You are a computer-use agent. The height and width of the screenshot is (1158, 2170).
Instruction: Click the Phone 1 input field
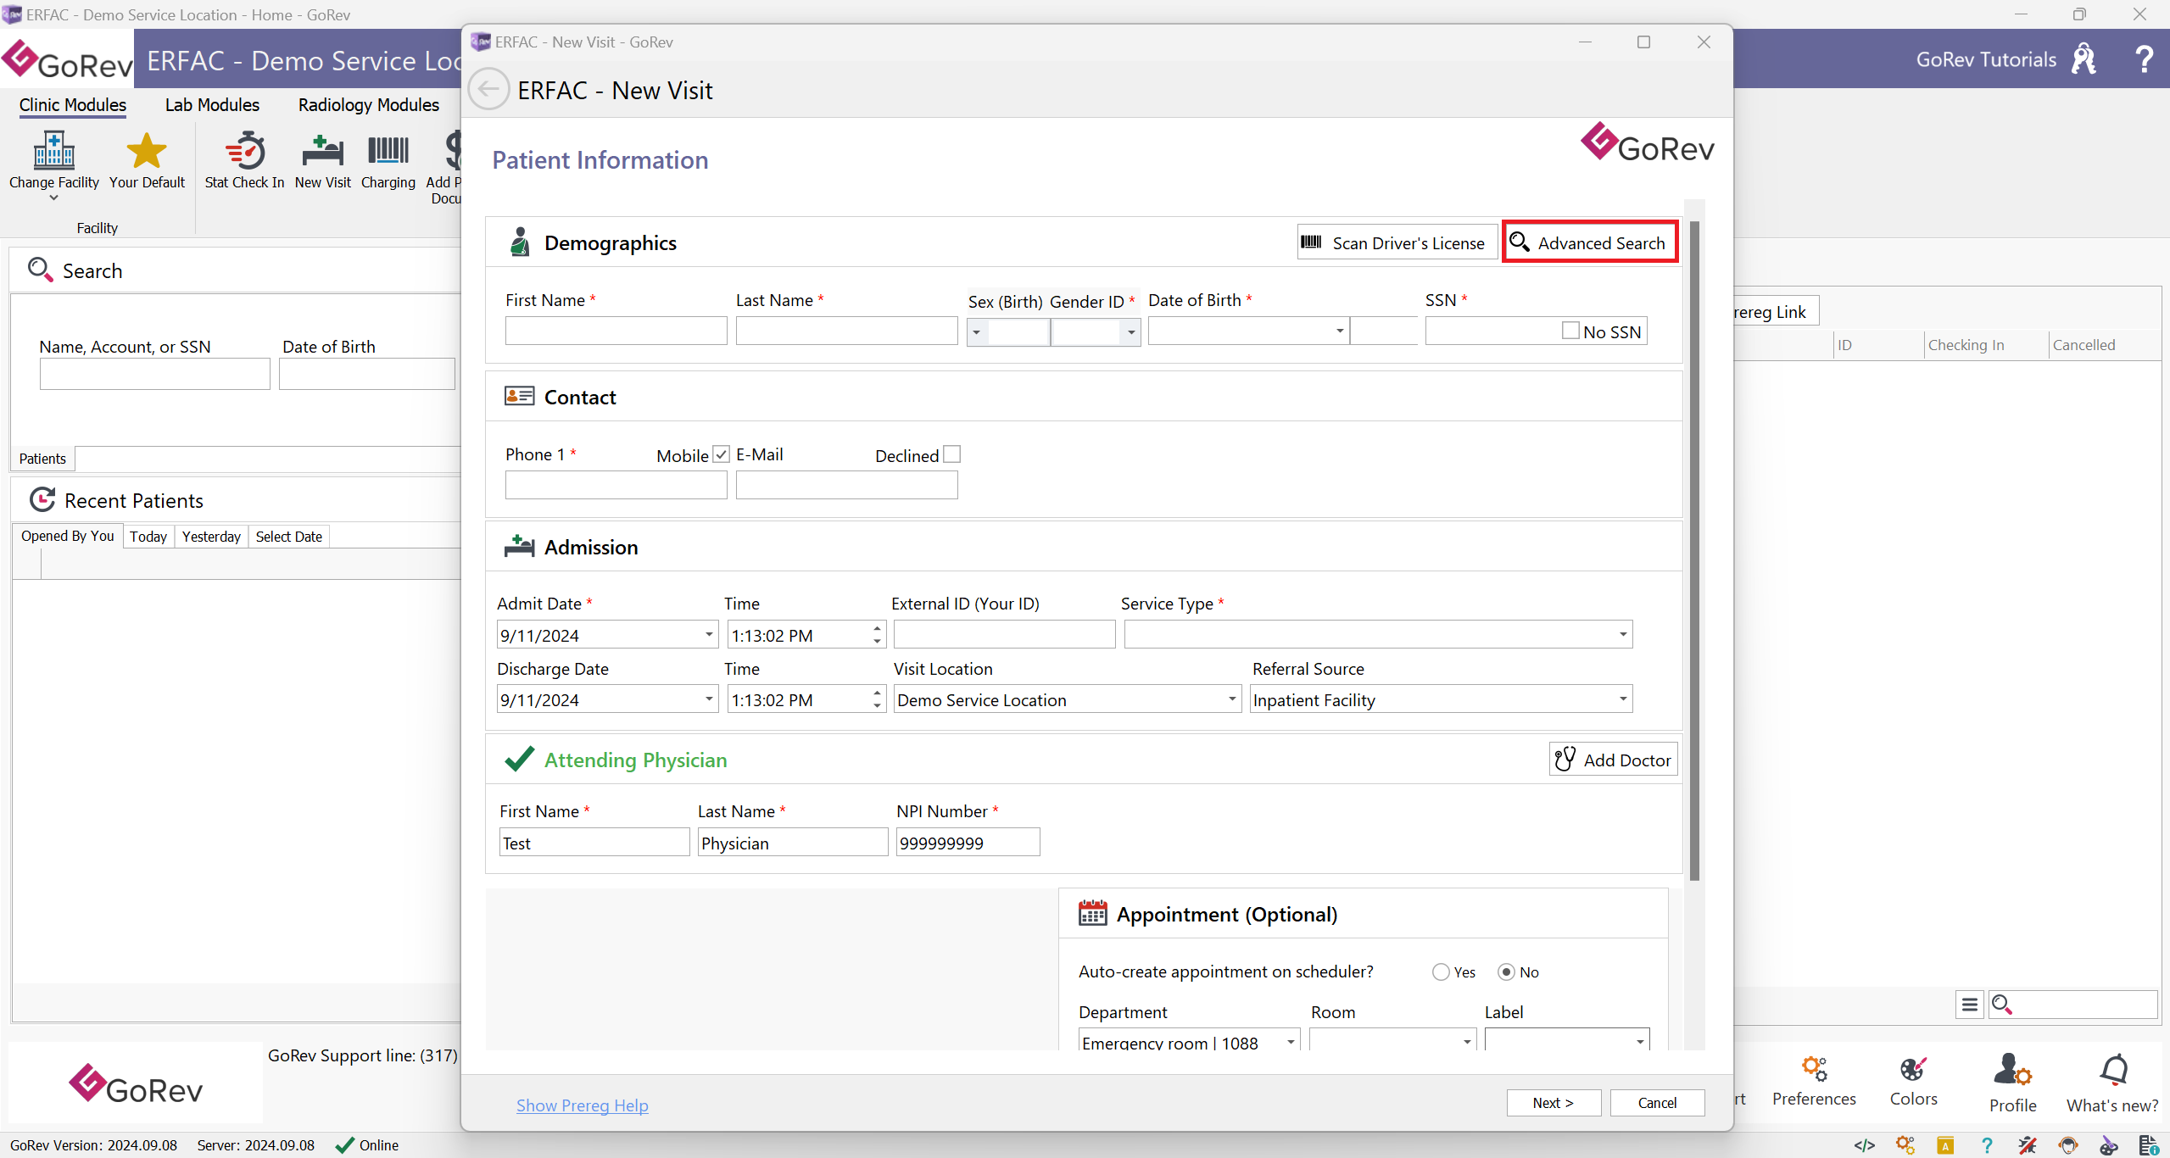click(616, 485)
